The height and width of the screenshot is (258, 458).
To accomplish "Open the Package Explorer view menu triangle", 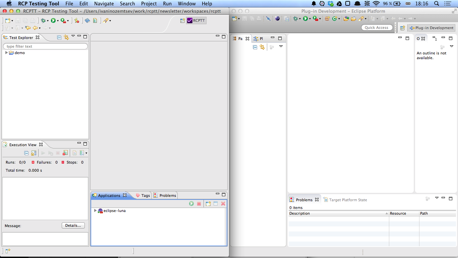I will pyautogui.click(x=281, y=46).
